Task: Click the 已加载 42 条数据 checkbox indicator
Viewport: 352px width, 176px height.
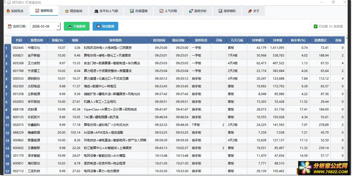Action: 316,26
